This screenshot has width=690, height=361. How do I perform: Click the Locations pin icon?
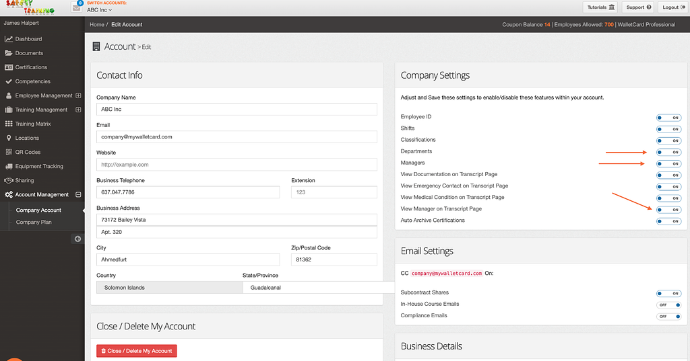pos(9,138)
